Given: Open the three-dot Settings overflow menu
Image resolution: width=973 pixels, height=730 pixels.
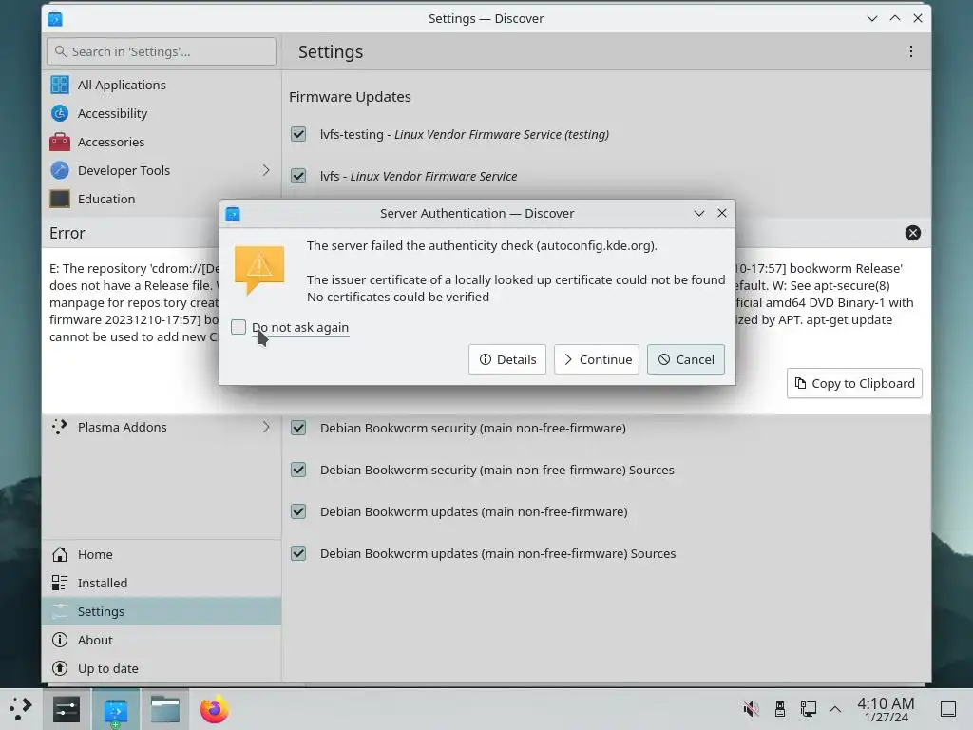Looking at the screenshot, I should click(911, 51).
